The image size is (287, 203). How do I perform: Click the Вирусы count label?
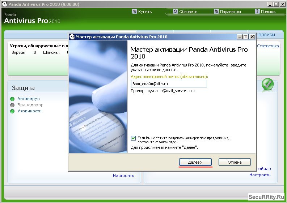coord(19,53)
